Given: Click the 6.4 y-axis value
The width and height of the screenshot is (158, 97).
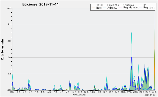Looking at the screenshot, I should point(9,8).
